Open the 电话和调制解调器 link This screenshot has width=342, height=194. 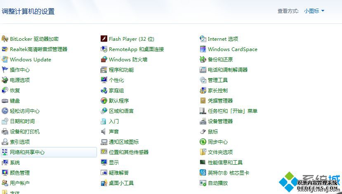(x=228, y=70)
